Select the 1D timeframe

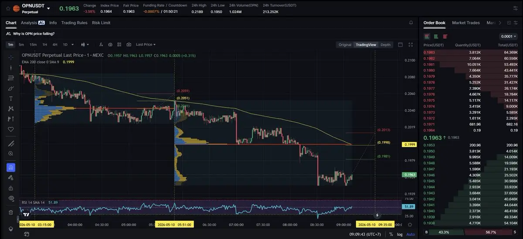coord(65,44)
